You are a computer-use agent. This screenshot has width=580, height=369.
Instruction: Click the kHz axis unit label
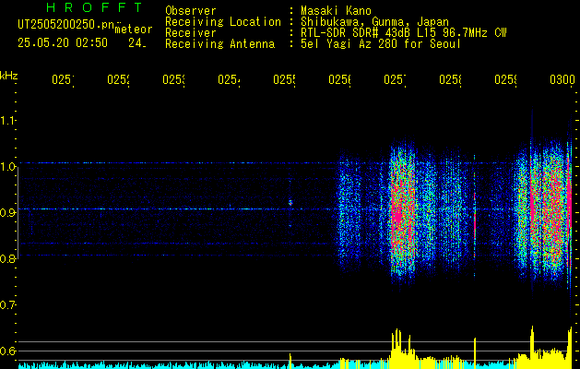coord(8,76)
